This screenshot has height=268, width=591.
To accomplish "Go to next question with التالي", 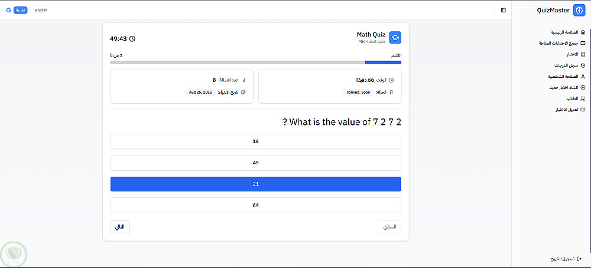I will (x=120, y=227).
